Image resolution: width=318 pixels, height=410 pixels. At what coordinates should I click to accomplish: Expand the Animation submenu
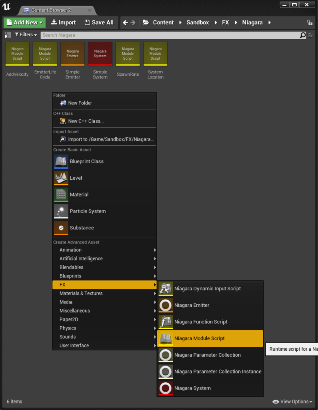pyautogui.click(x=104, y=250)
